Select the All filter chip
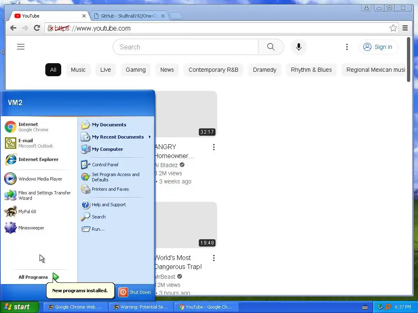Image resolution: width=418 pixels, height=313 pixels. click(x=53, y=70)
